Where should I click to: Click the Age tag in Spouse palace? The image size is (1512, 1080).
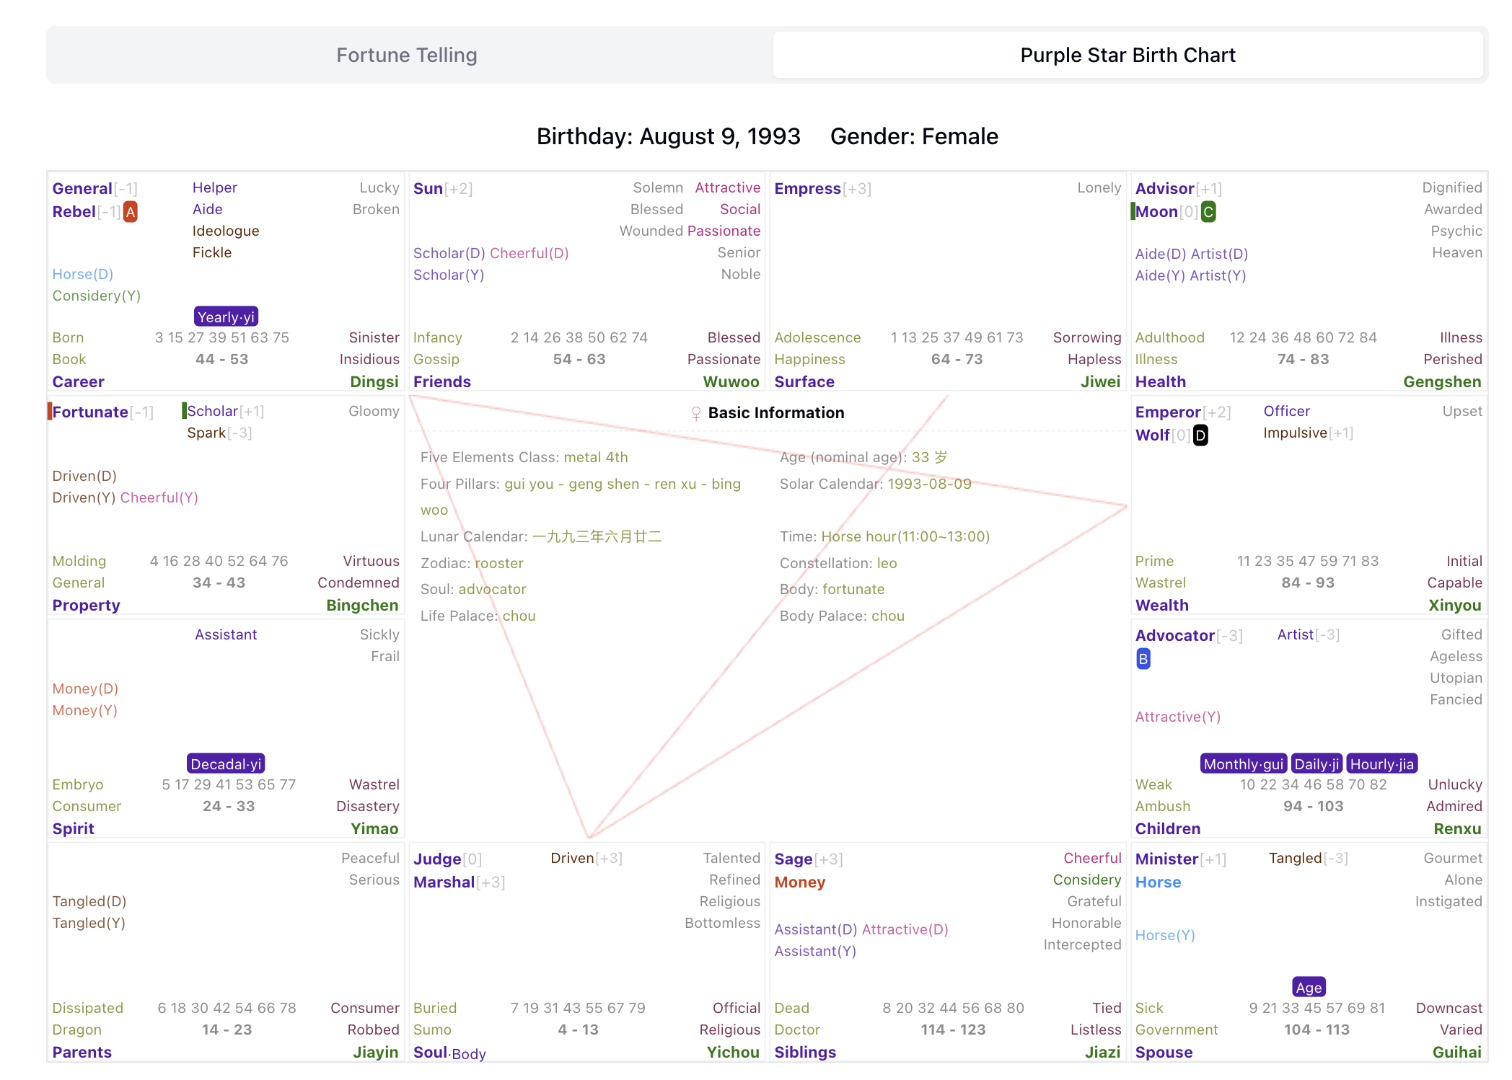[x=1309, y=988]
